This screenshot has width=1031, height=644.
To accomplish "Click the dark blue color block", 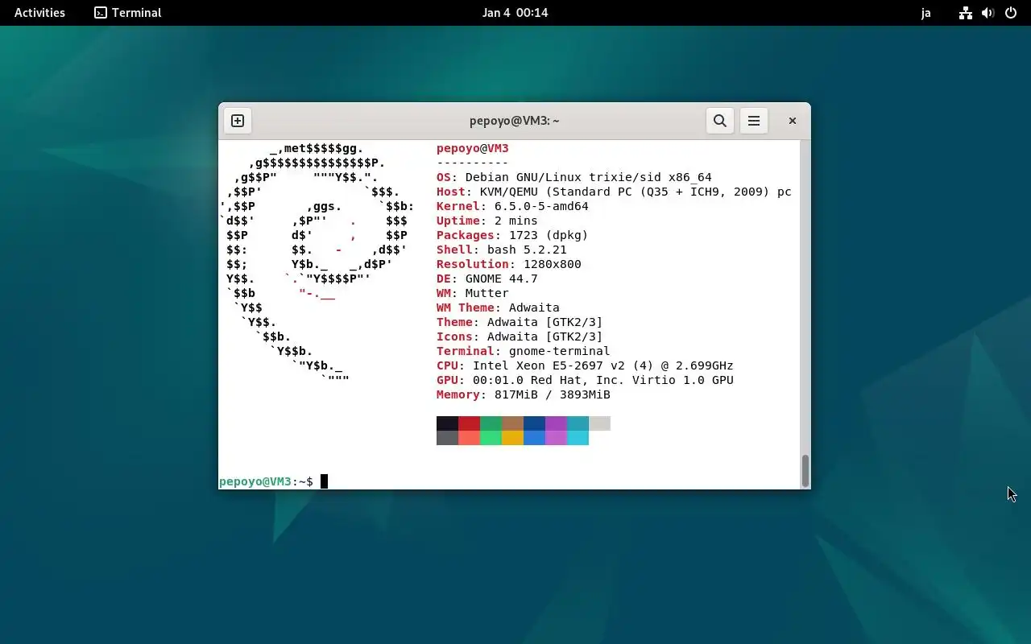I will (534, 423).
